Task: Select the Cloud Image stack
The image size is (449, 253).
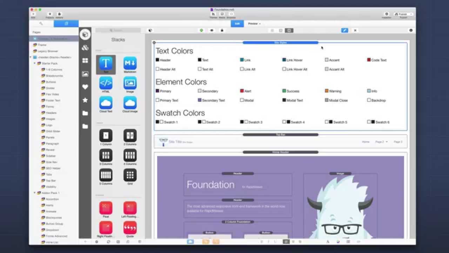Action: click(x=130, y=104)
